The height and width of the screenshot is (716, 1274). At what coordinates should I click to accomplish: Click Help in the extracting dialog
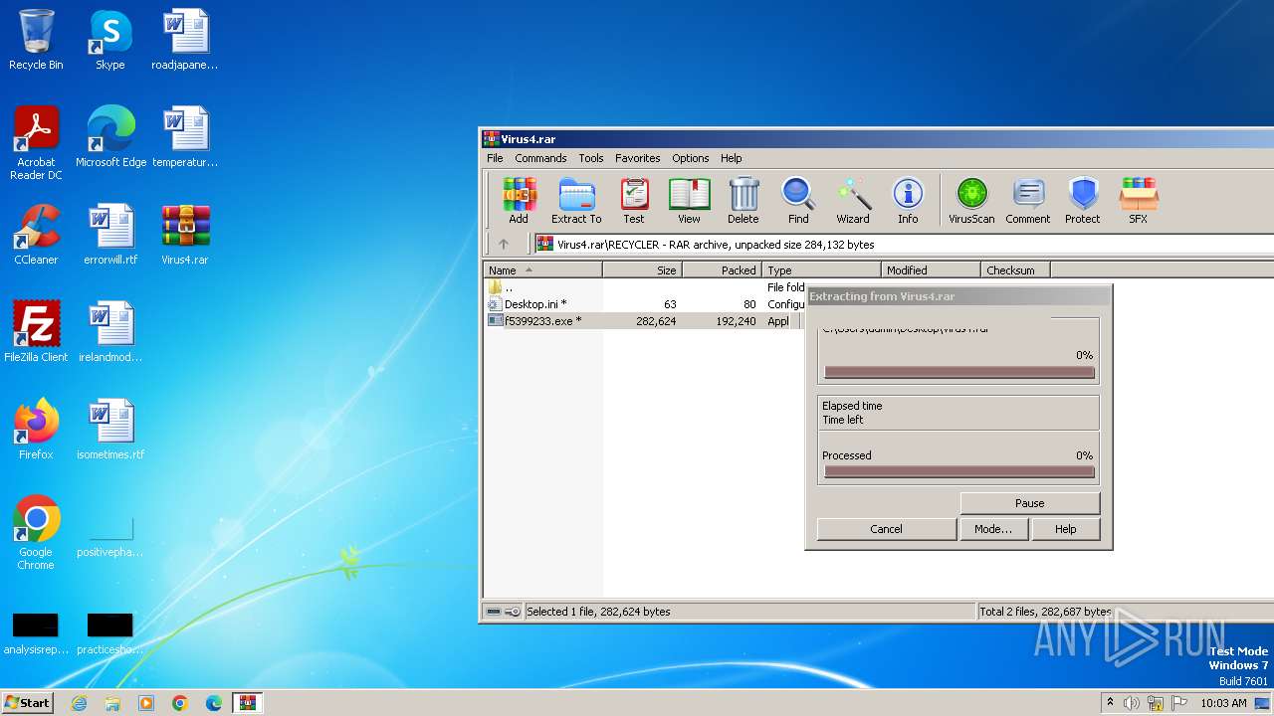pos(1066,529)
